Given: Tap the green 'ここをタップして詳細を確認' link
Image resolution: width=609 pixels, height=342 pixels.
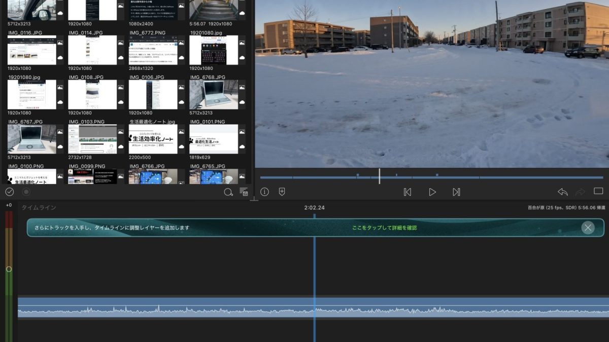Looking at the screenshot, I should pyautogui.click(x=384, y=228).
